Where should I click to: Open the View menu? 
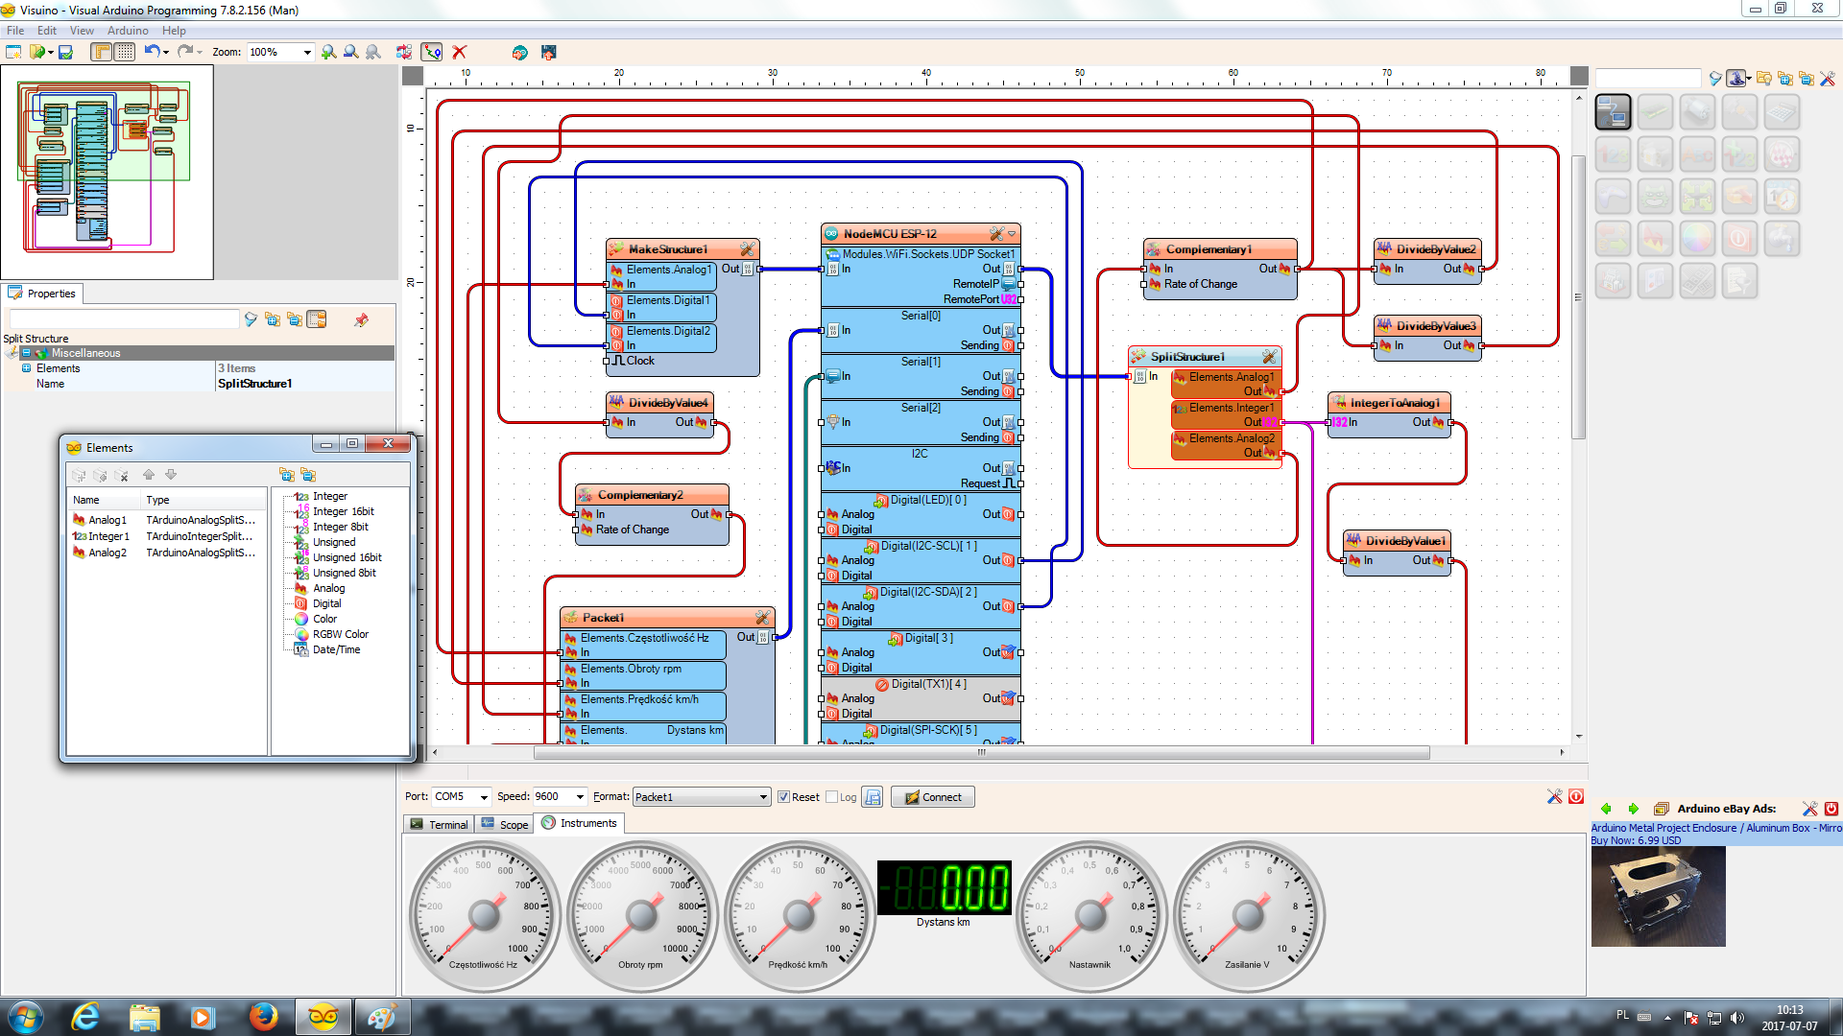pyautogui.click(x=82, y=31)
